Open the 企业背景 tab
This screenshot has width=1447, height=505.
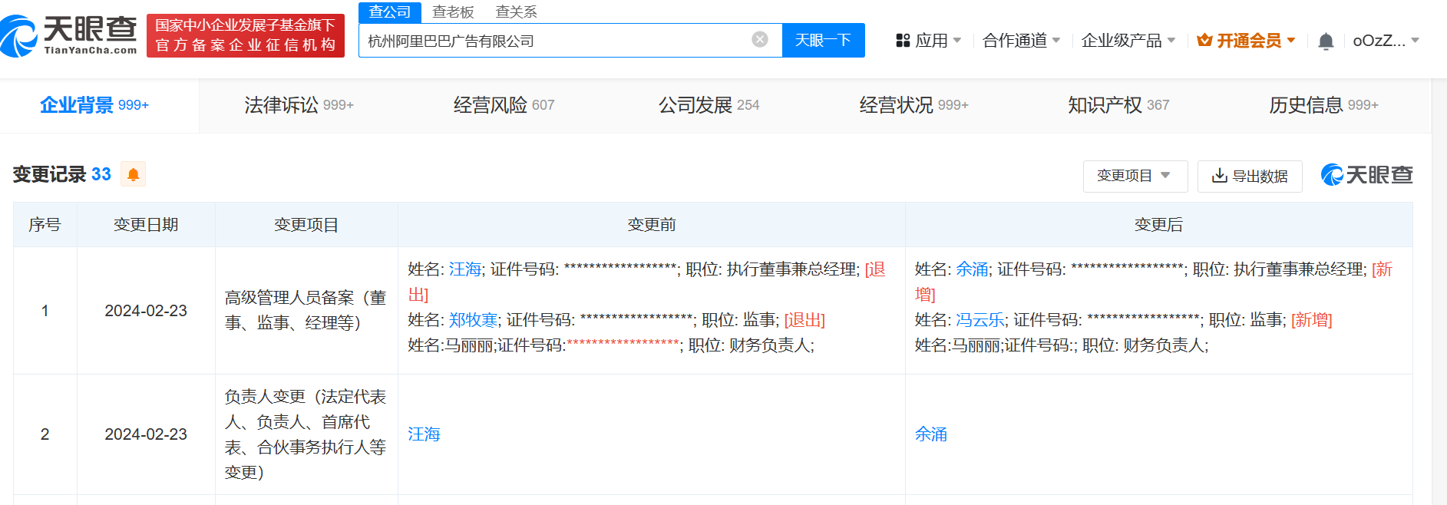tap(94, 105)
